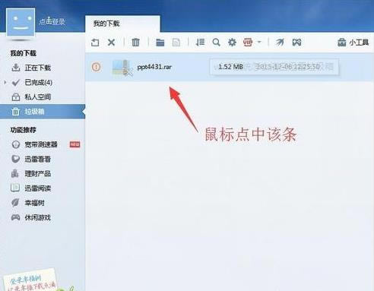
Task: Click the Xunlei bird icon
Action: (280, 42)
